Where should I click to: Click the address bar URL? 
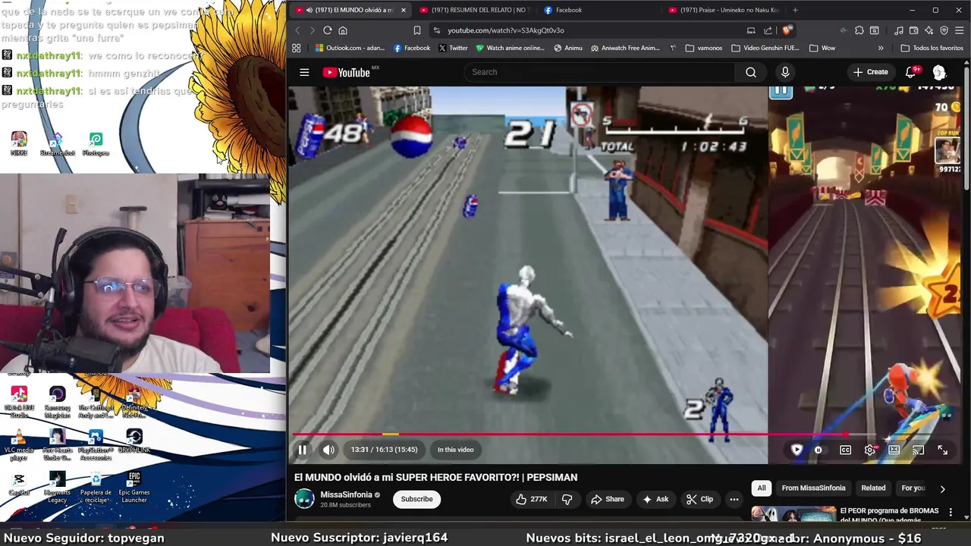(506, 30)
